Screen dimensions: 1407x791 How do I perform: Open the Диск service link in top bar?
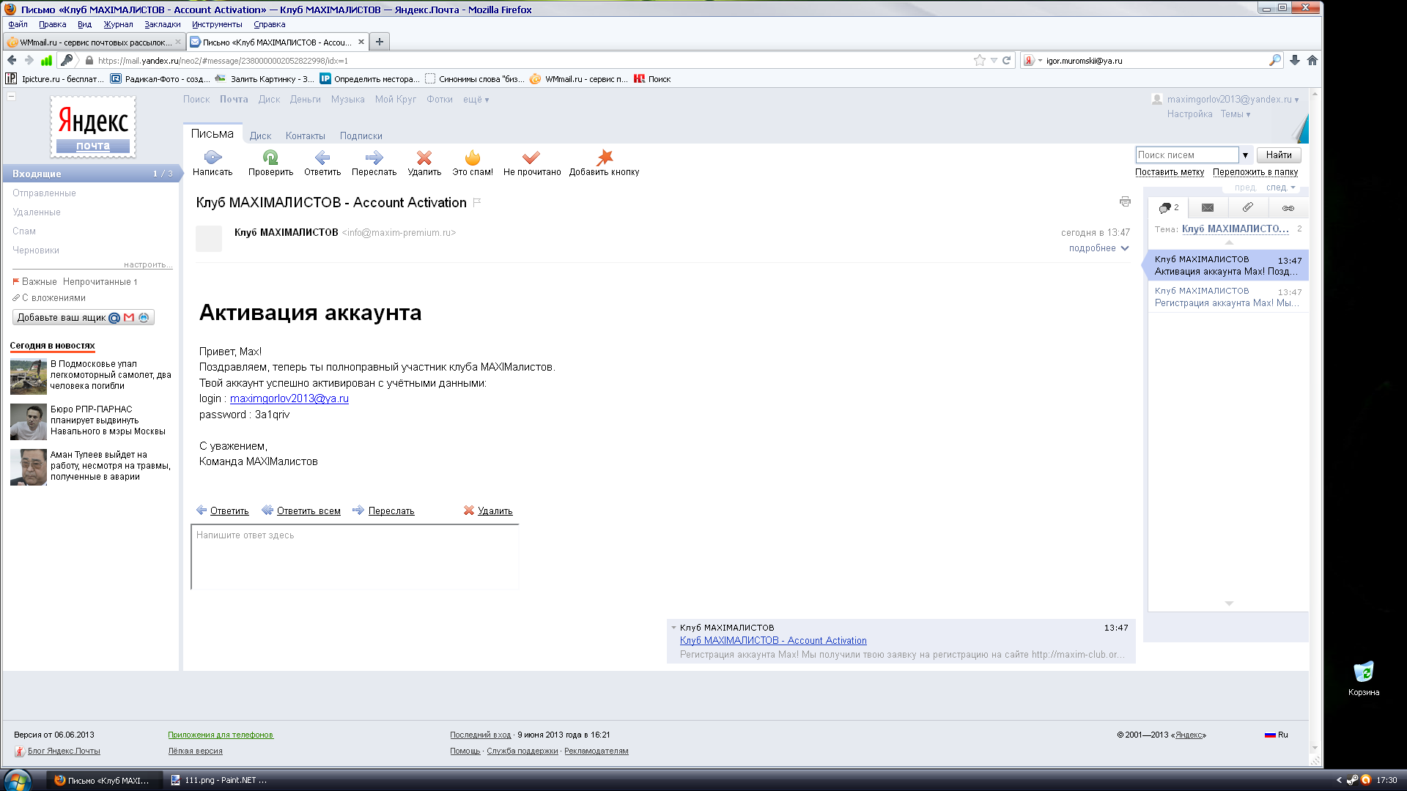click(269, 100)
